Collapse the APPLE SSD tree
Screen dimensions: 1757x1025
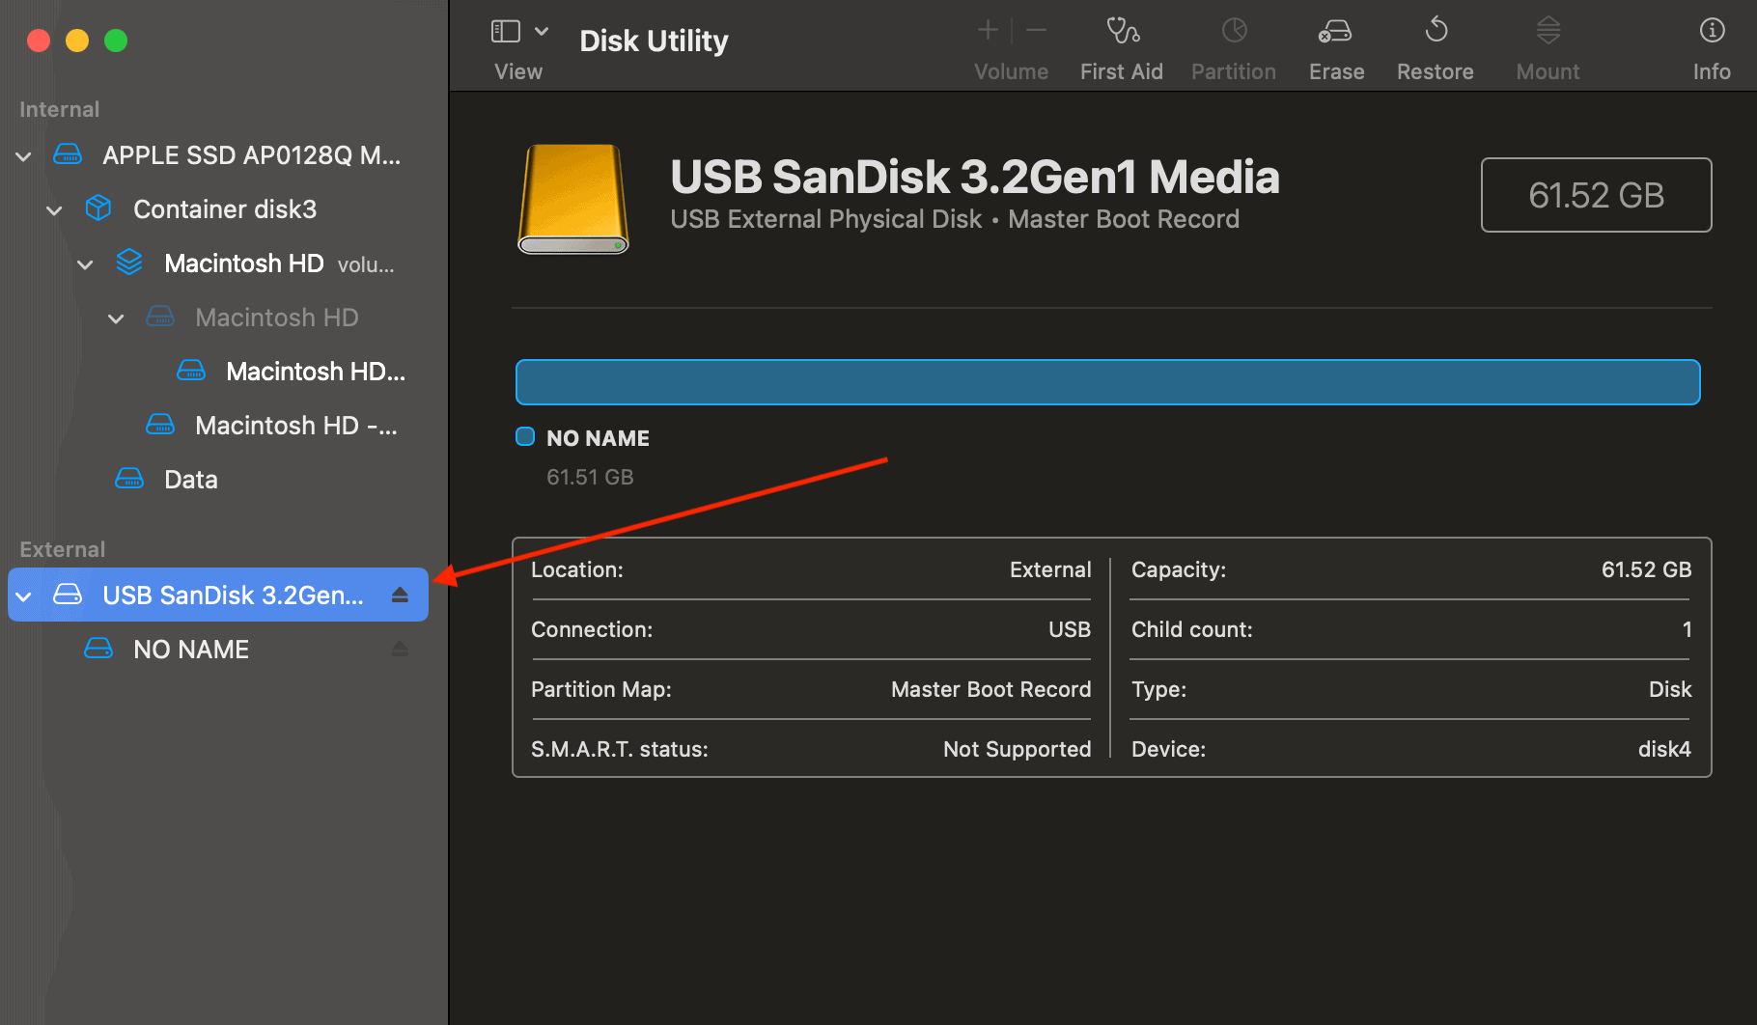pos(24,156)
